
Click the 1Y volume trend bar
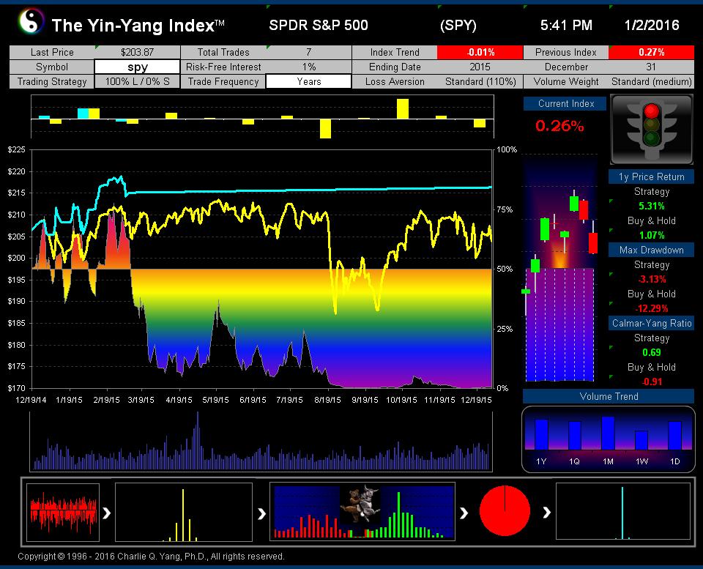point(541,434)
